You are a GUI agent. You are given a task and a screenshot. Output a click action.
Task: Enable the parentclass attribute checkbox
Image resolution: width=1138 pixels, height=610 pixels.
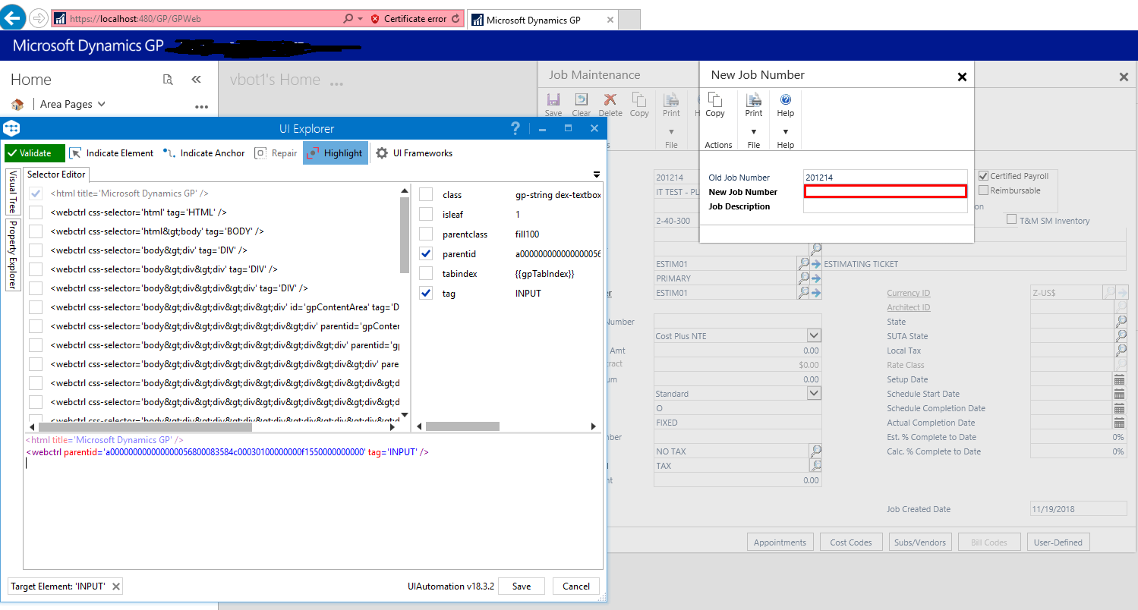click(x=426, y=234)
